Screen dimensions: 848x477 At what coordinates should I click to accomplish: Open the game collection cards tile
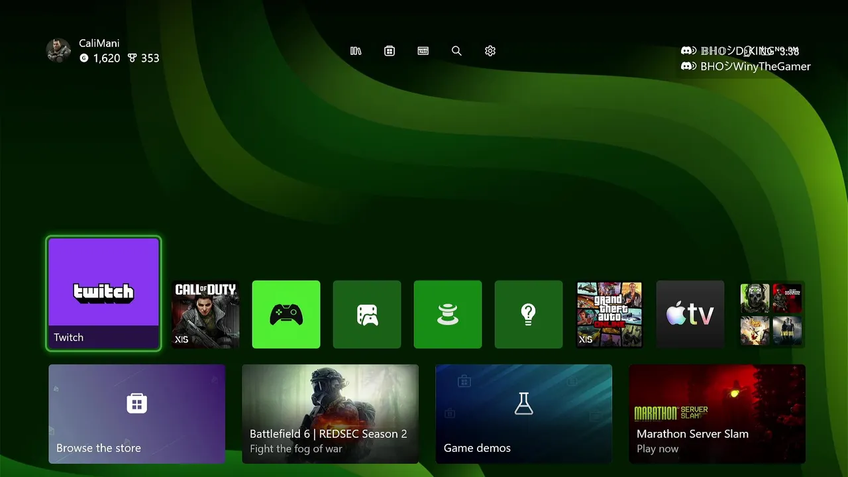click(x=367, y=315)
